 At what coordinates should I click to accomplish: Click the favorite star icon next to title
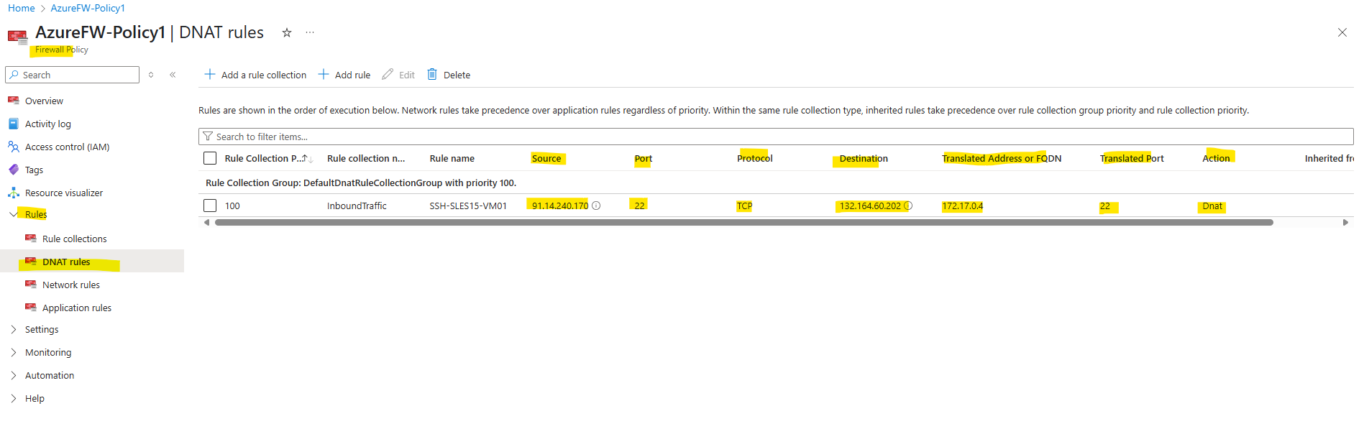[x=287, y=32]
